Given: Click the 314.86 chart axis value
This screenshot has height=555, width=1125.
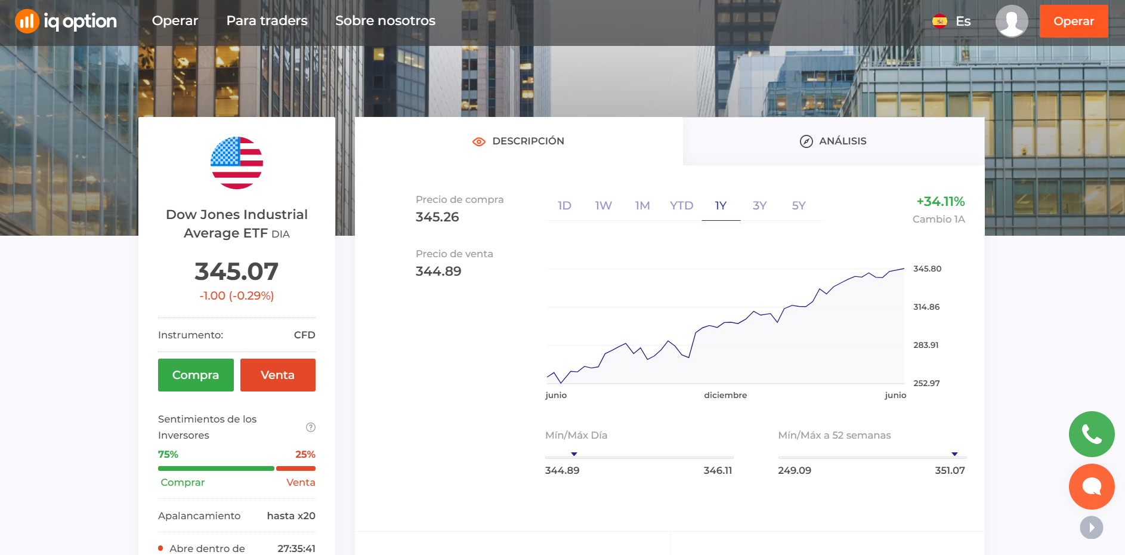Looking at the screenshot, I should (x=926, y=307).
